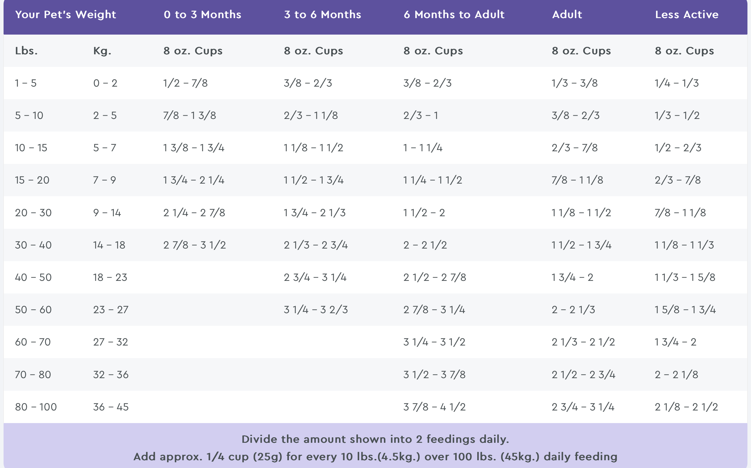Screen dimensions: 751x468
Task: Click the "Kg." subheader label
Action: coord(102,51)
